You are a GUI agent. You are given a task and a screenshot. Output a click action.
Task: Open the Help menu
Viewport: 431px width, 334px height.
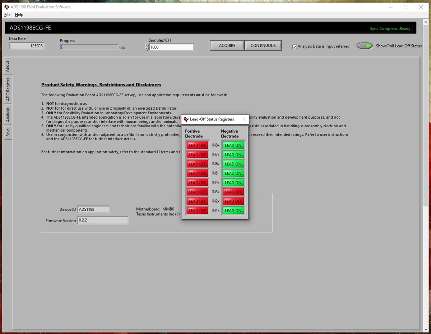(19, 15)
